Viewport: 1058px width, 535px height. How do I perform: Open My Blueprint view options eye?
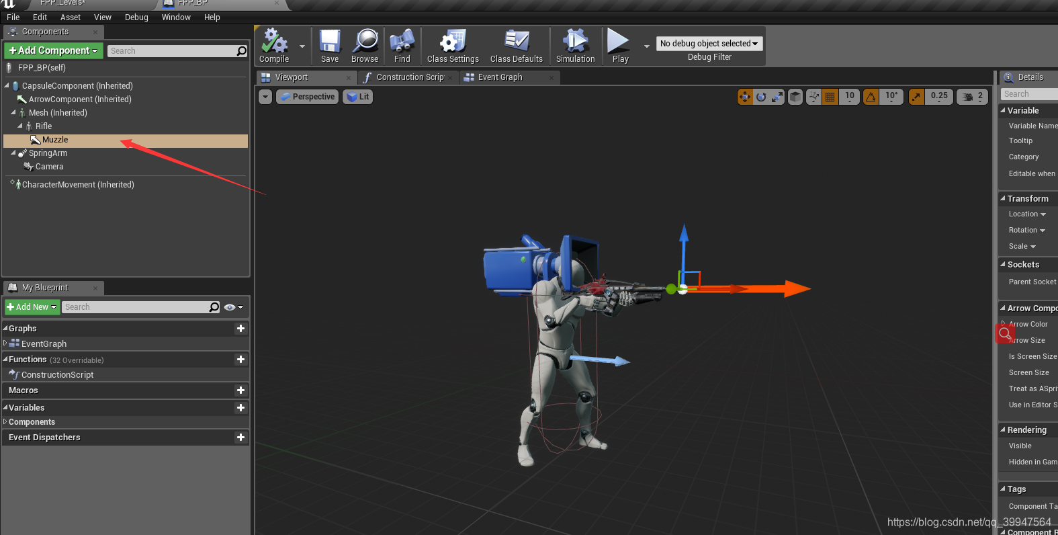point(233,307)
